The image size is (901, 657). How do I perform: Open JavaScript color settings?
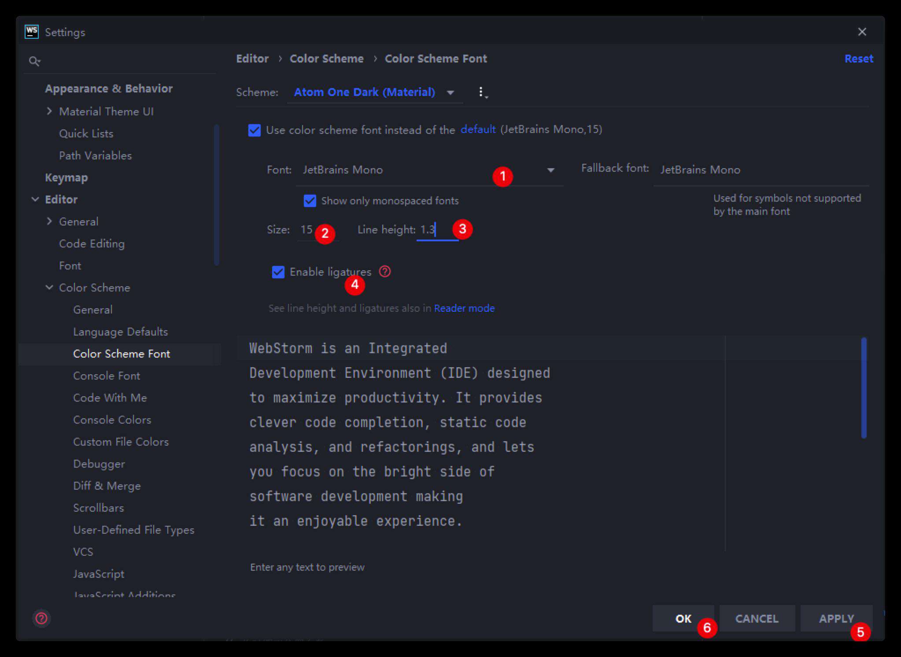coord(99,574)
